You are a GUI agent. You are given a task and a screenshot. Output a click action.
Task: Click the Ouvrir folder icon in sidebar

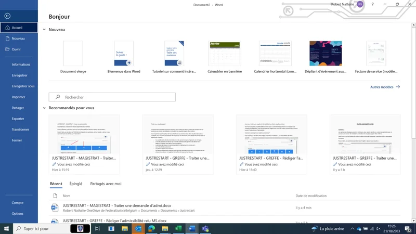7,49
